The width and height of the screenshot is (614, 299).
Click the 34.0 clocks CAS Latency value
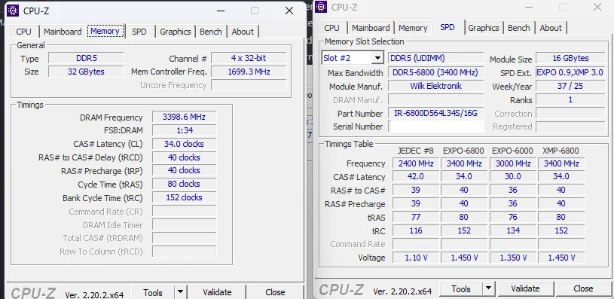184,144
